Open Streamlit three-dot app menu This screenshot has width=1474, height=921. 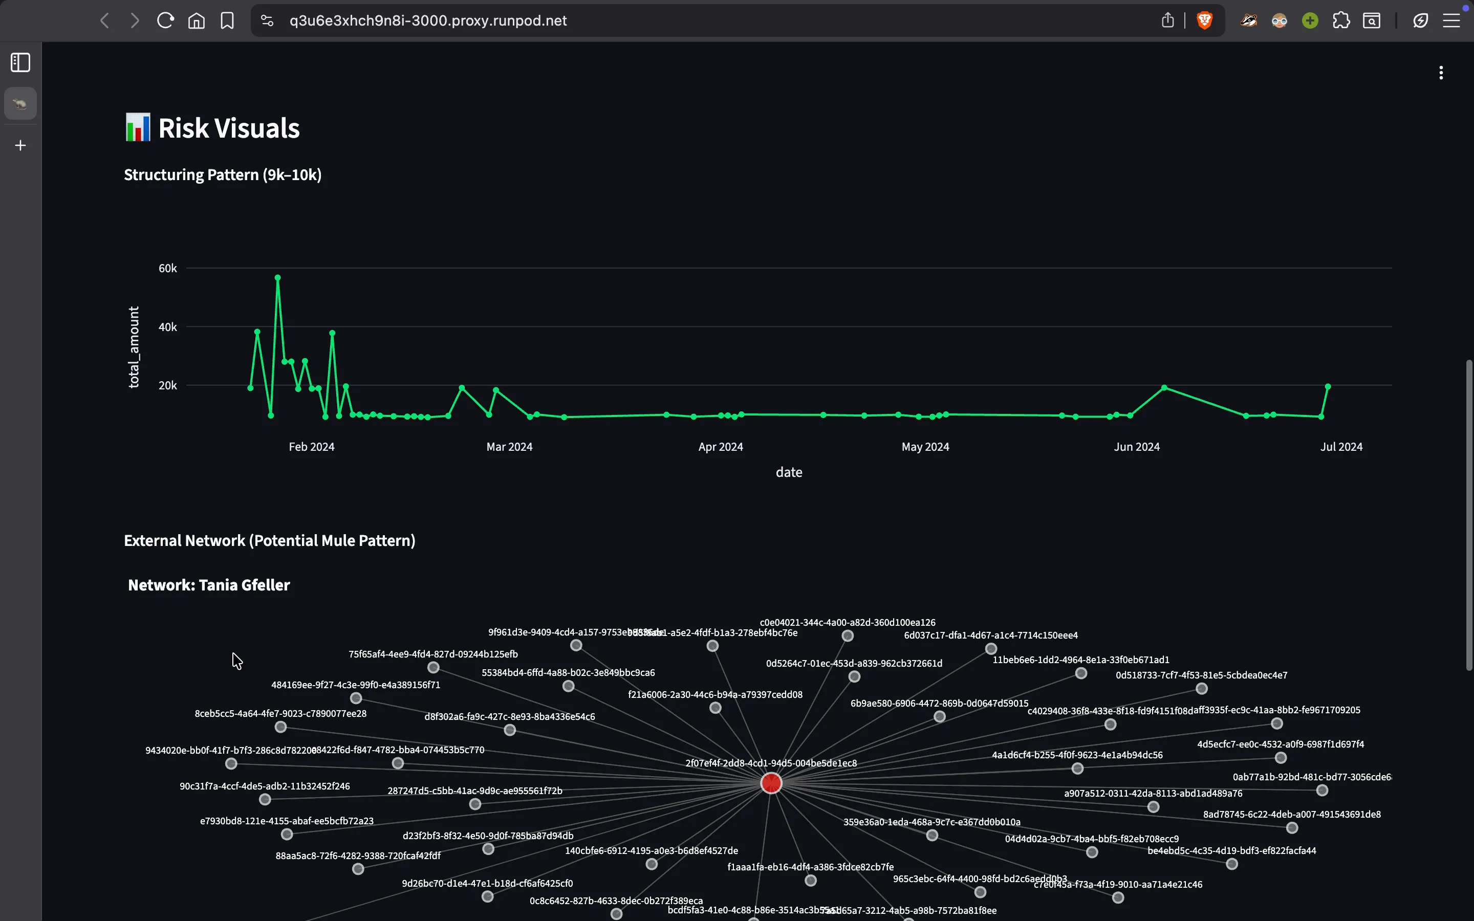coord(1441,73)
